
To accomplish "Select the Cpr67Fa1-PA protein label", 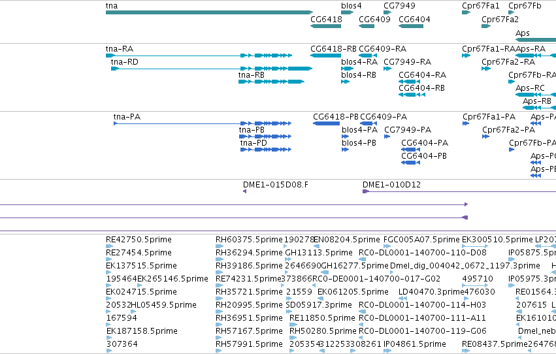I will (x=489, y=117).
